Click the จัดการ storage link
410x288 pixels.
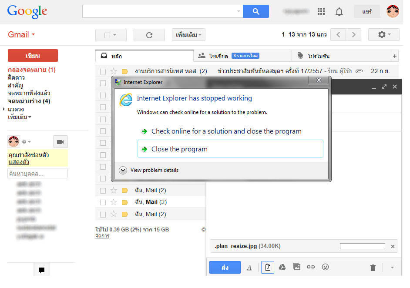click(x=102, y=236)
